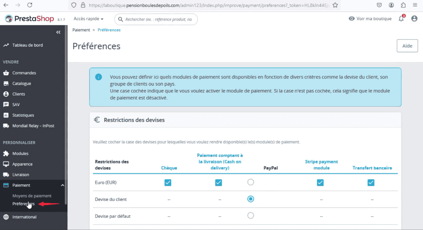Open notifications bell icon
Viewport: 423px width, 230px height.
tap(401, 19)
